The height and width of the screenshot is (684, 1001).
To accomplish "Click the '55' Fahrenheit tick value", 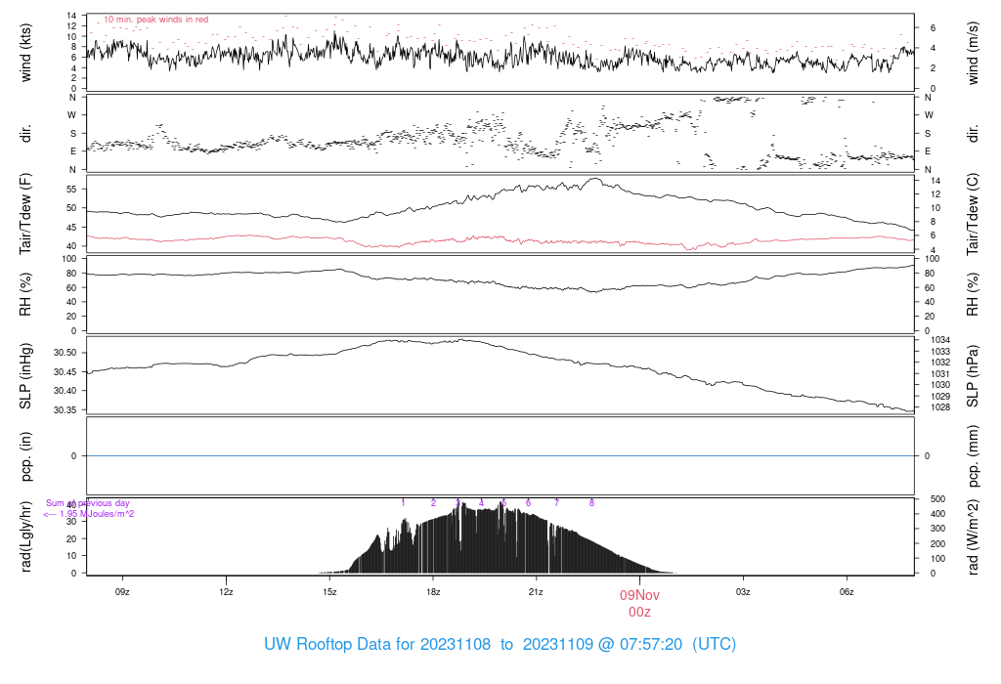I will [70, 190].
